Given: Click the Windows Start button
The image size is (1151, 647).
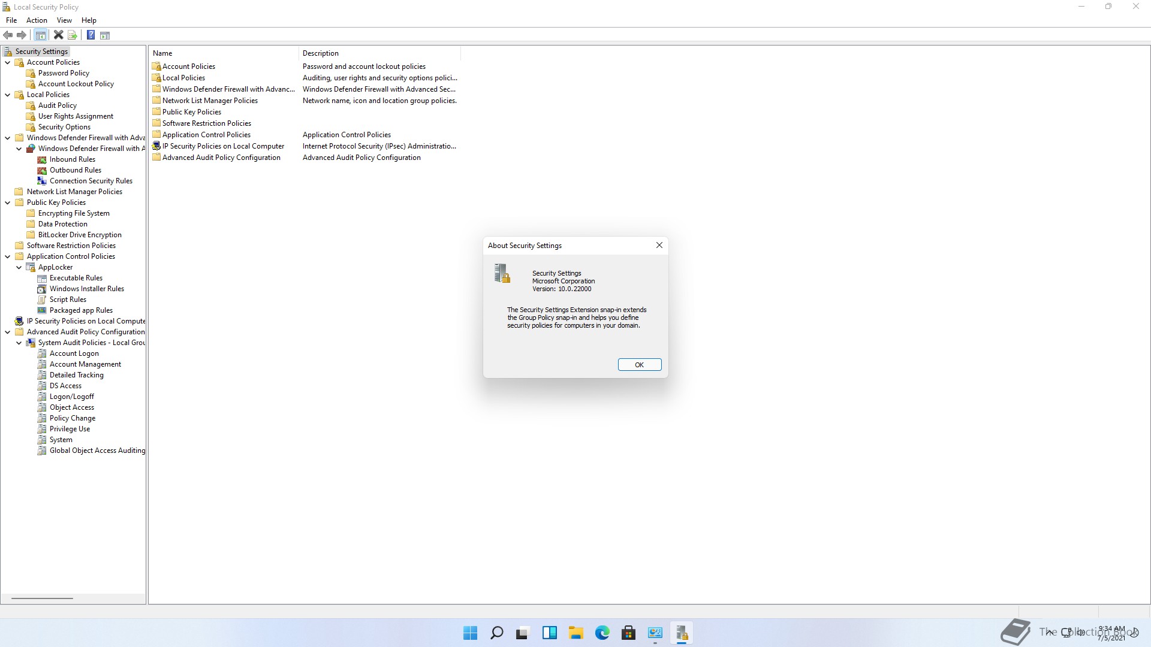Looking at the screenshot, I should tap(470, 633).
